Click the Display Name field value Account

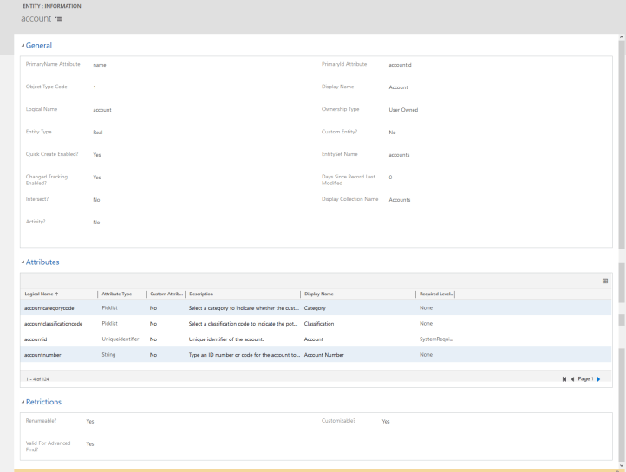398,87
